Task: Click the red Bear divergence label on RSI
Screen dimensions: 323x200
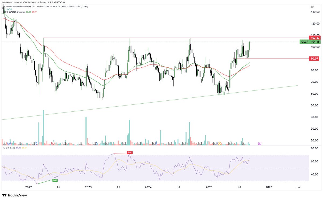Action: tap(130, 152)
